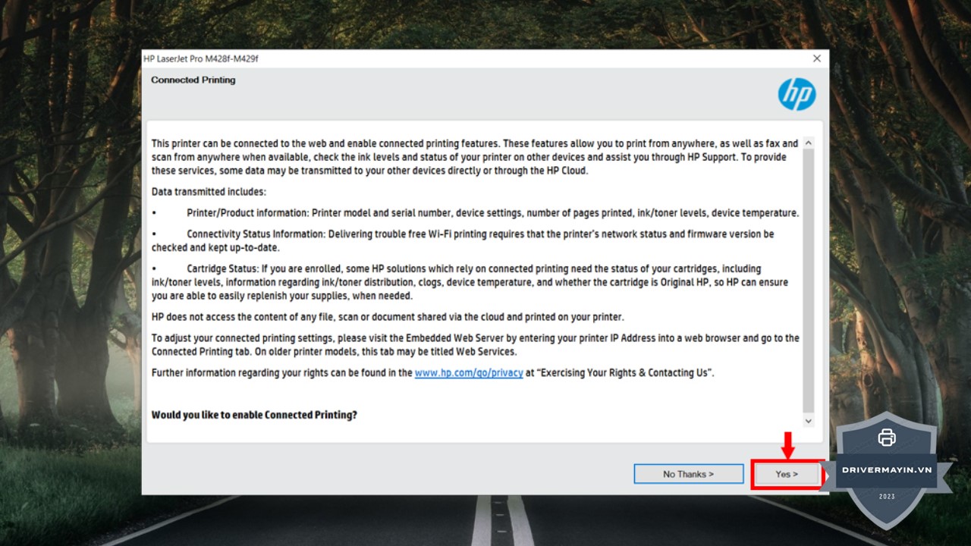Close the HP LaserJet Pro installer dialog

tap(816, 58)
